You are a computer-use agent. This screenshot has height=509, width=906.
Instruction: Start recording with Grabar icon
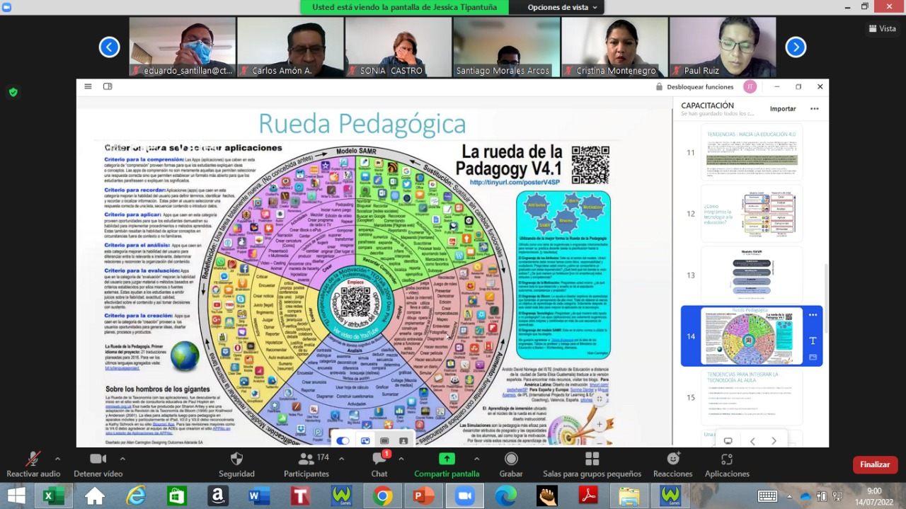(x=511, y=459)
